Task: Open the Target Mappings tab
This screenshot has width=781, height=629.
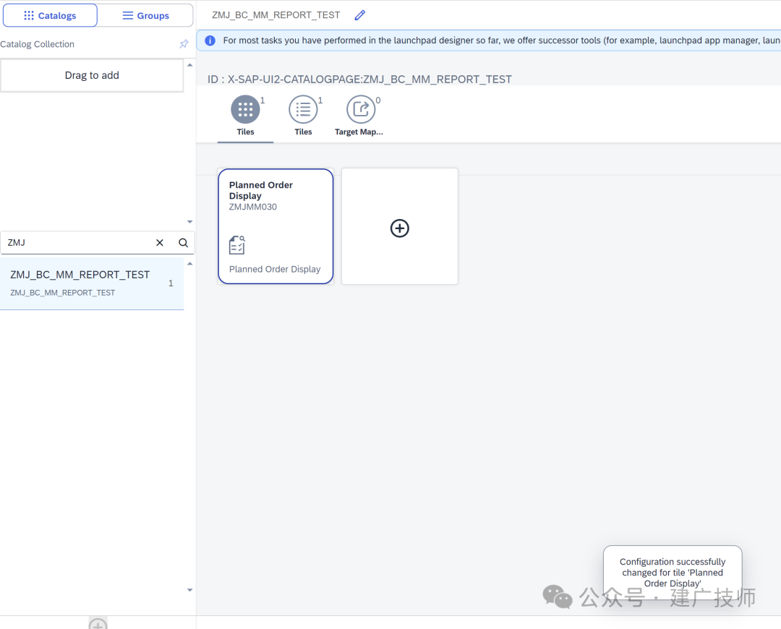Action: [x=359, y=116]
